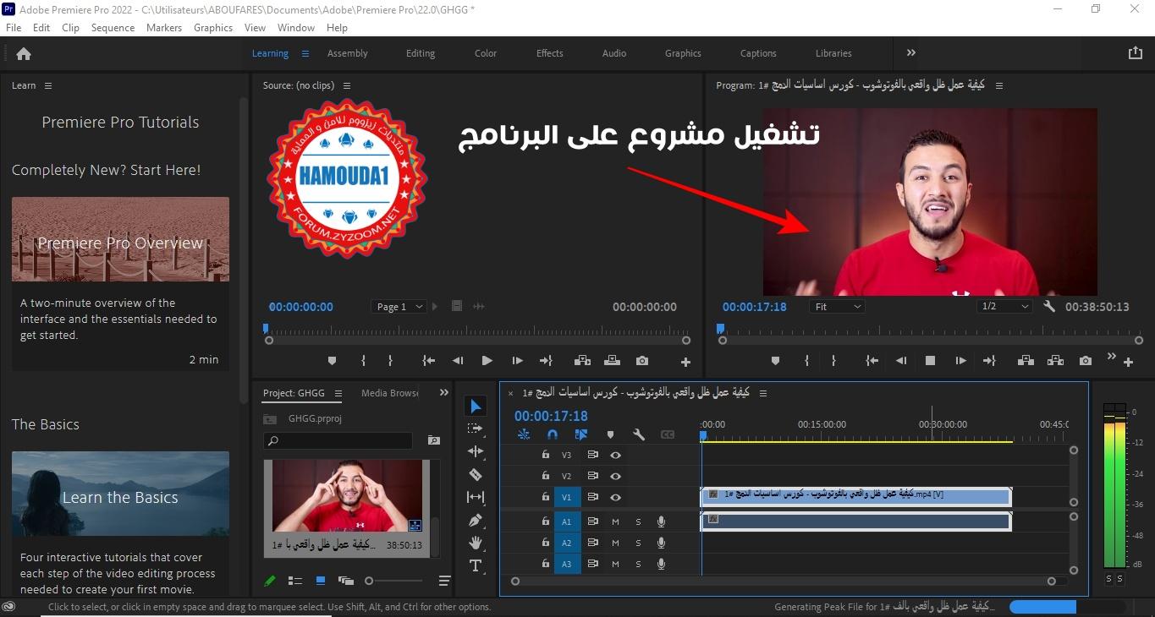Click Extract button in Program Monitor
The height and width of the screenshot is (617, 1155).
click(x=1055, y=361)
